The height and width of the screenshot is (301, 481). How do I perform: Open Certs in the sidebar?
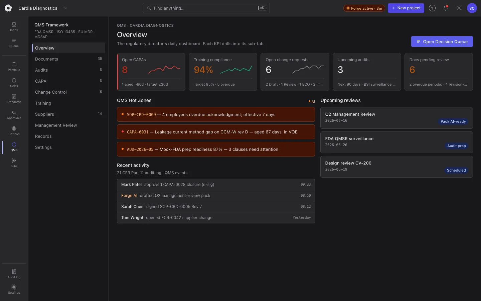tap(14, 83)
